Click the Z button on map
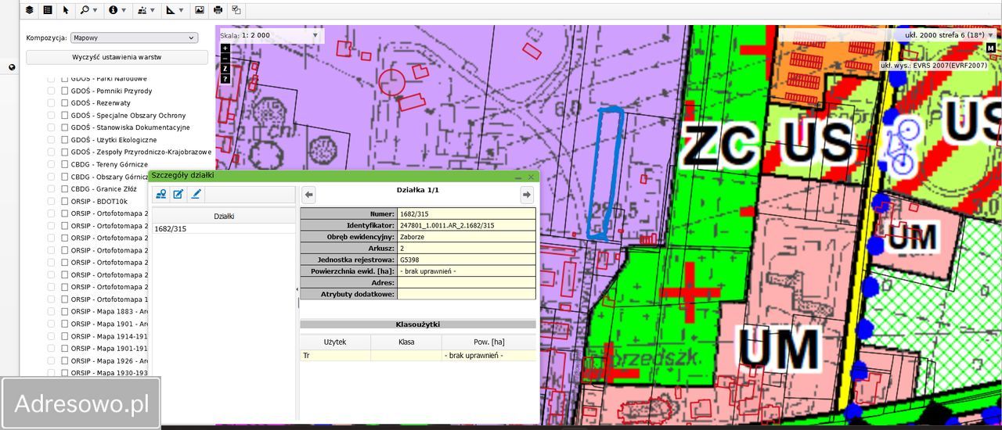Image resolution: width=1002 pixels, height=430 pixels. (x=225, y=69)
